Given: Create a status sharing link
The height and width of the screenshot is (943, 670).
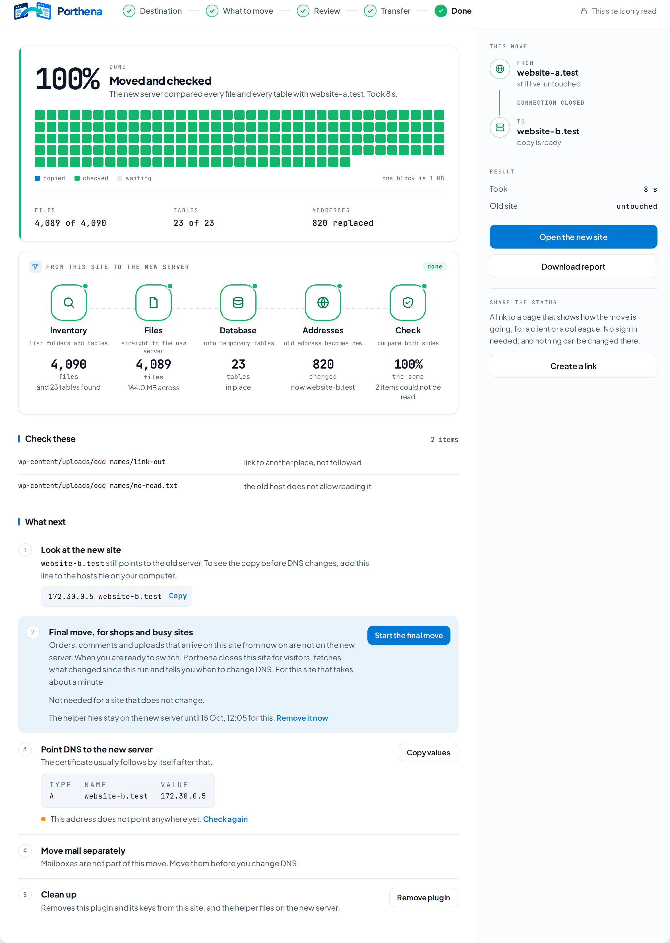Looking at the screenshot, I should click(x=573, y=366).
